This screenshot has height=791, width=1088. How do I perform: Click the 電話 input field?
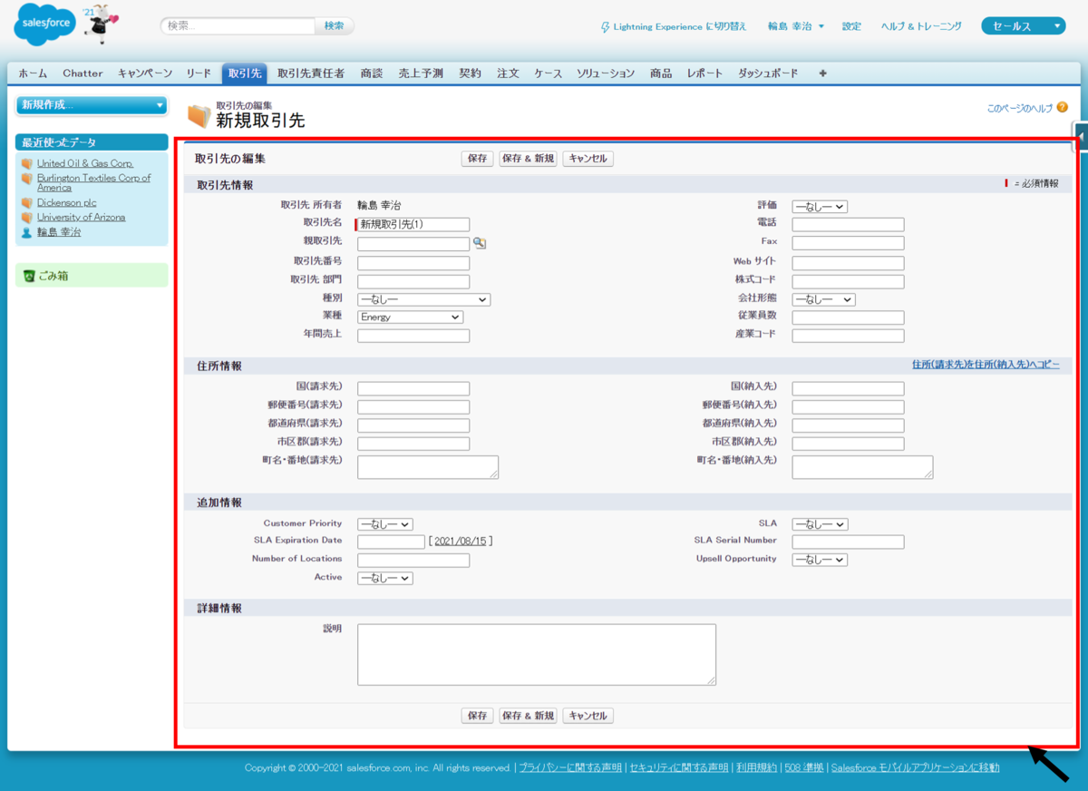848,225
